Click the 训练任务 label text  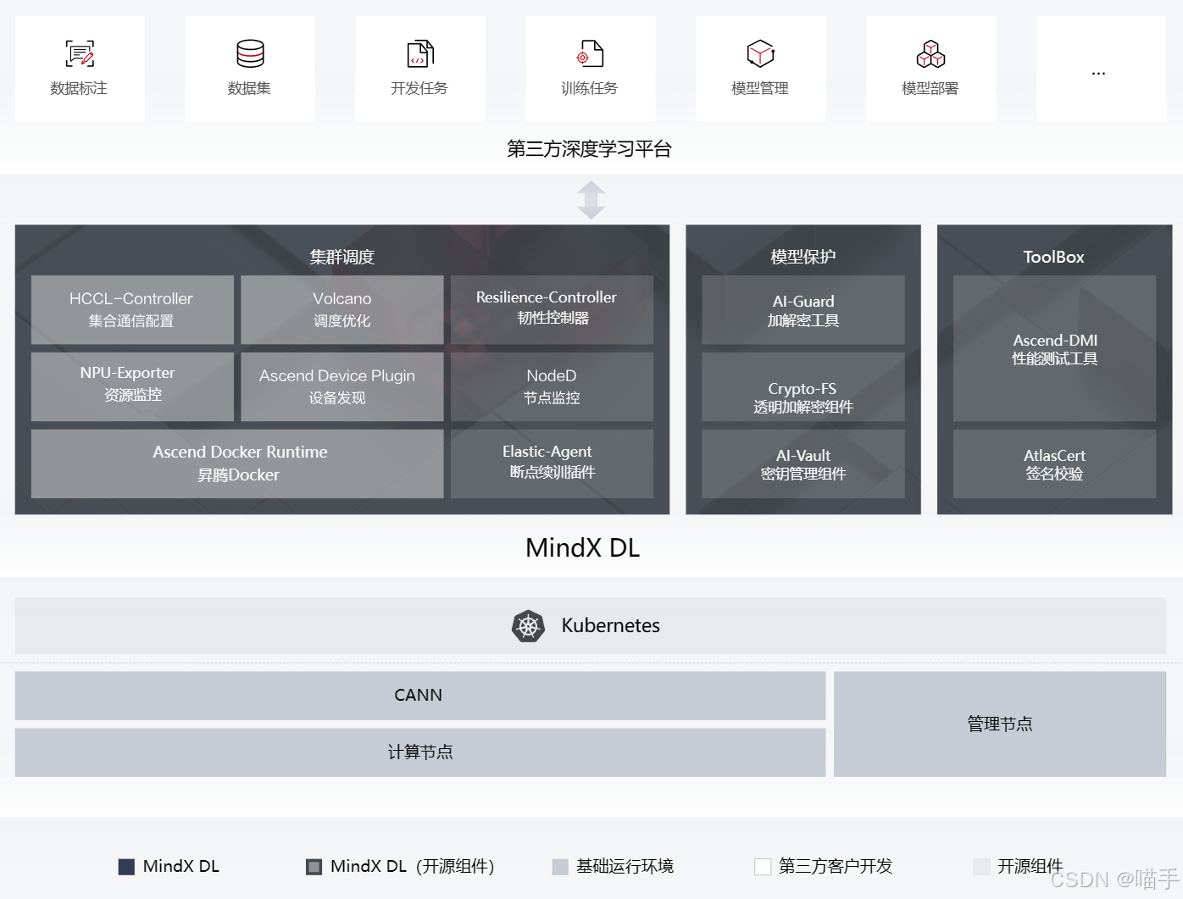590,88
